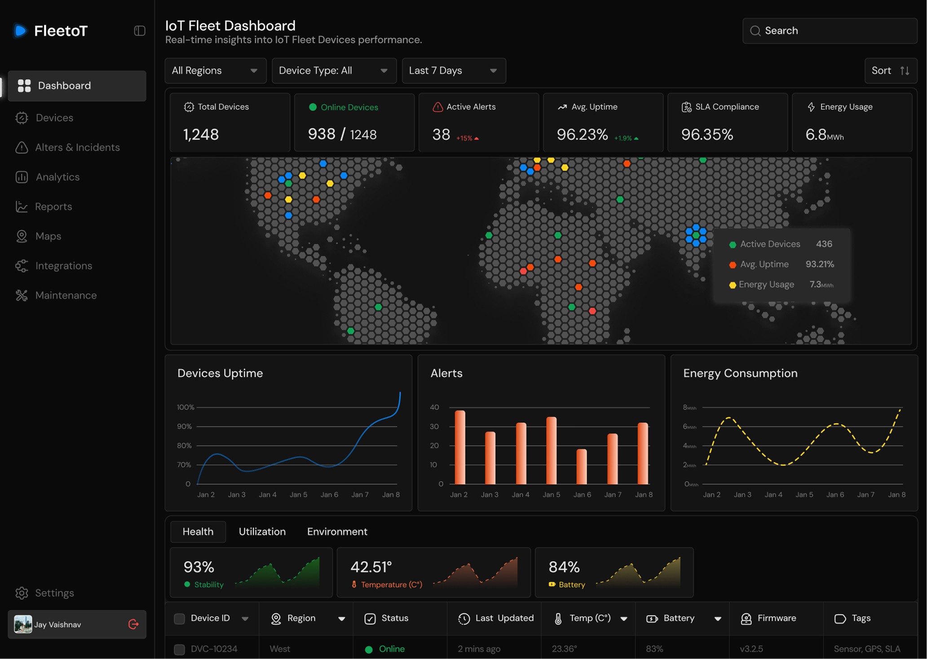Check the select-all Device ID checkbox
927x659 pixels.
[179, 619]
